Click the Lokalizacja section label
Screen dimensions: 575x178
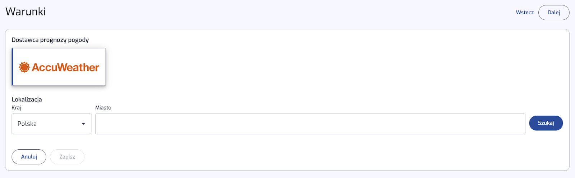[27, 100]
